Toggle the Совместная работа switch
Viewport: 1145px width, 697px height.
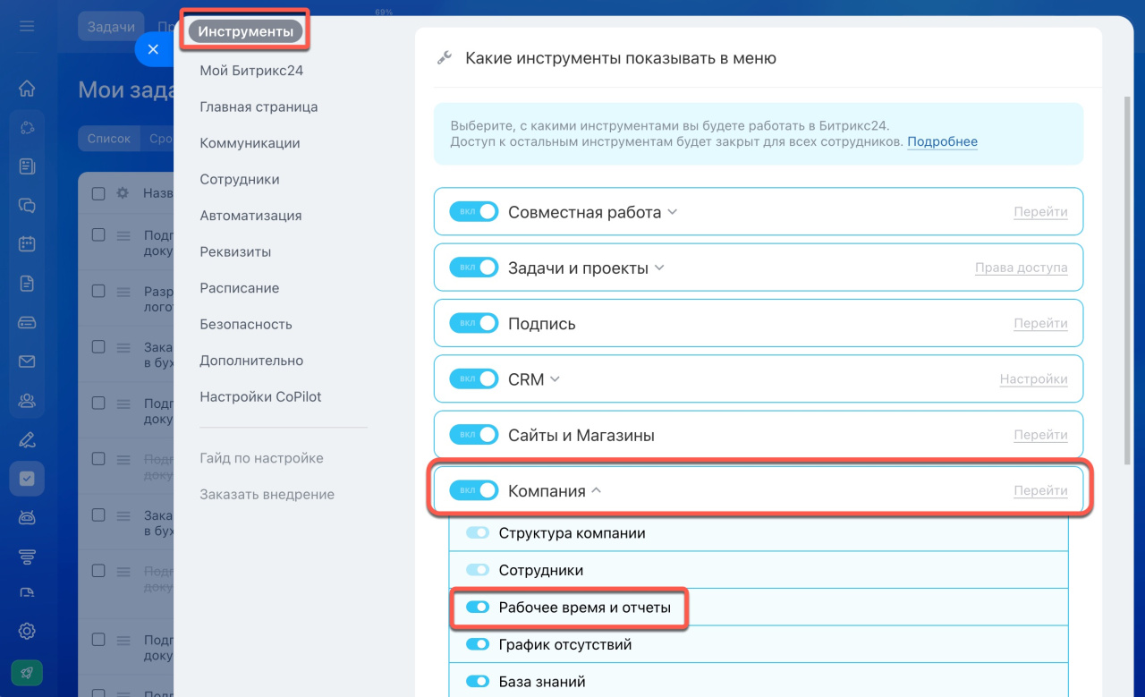point(473,212)
